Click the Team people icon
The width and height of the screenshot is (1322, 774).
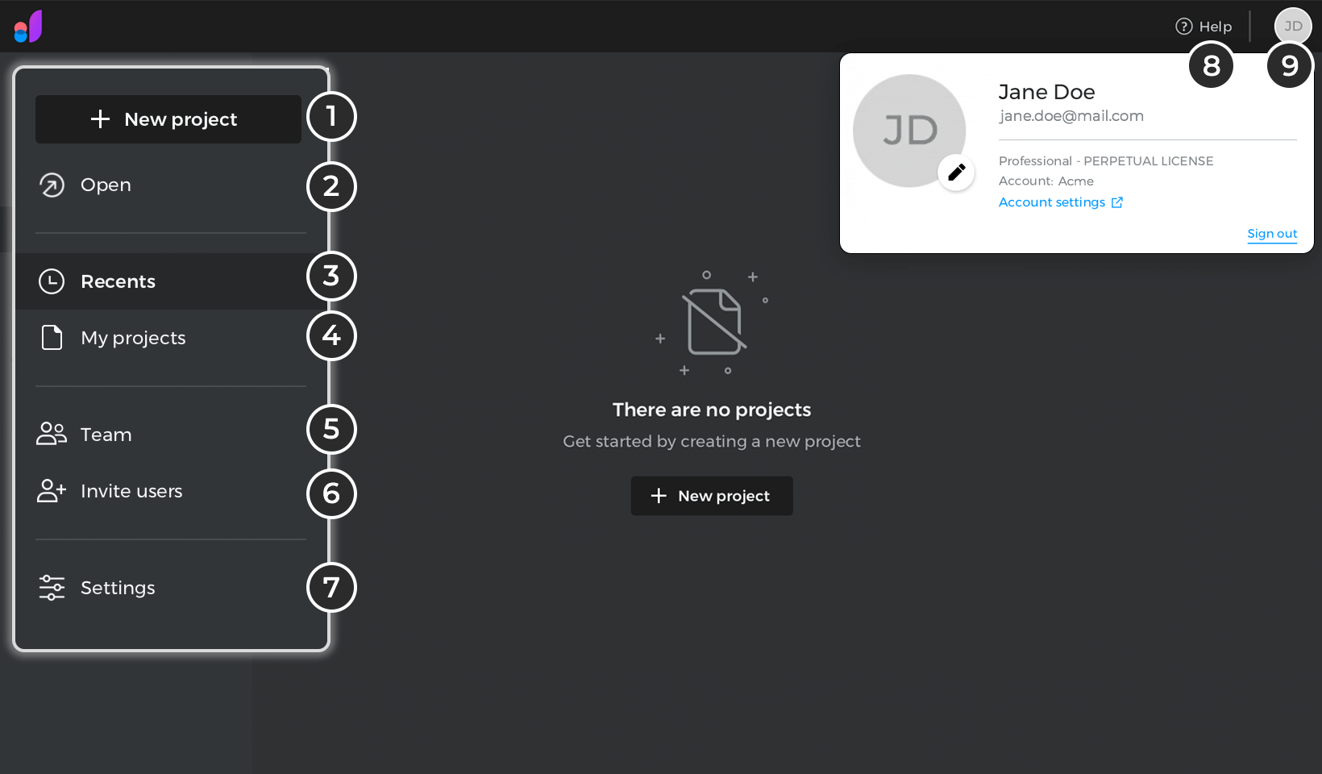(52, 434)
